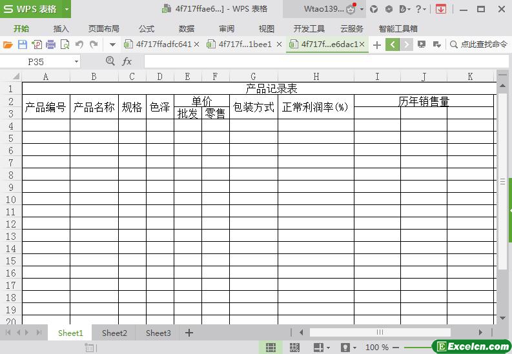The image size is (512, 354).
Task: Click into the formula bar
Action: coord(326,62)
